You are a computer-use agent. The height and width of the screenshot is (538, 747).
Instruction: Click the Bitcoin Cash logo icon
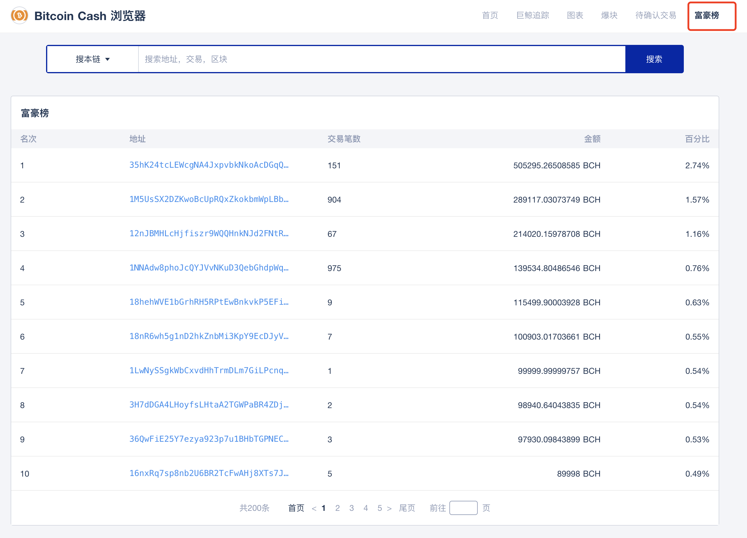pyautogui.click(x=19, y=15)
